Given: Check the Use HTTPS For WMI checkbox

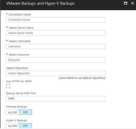Looking at the screenshot, I should click(8, 86).
